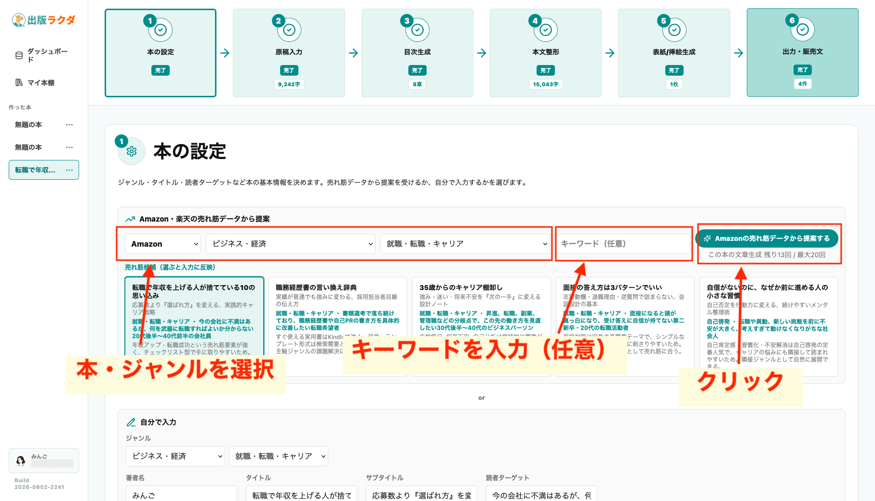This screenshot has height=501, width=875.
Task: Click Amazonの売れ筋データから提案する button
Action: (767, 238)
